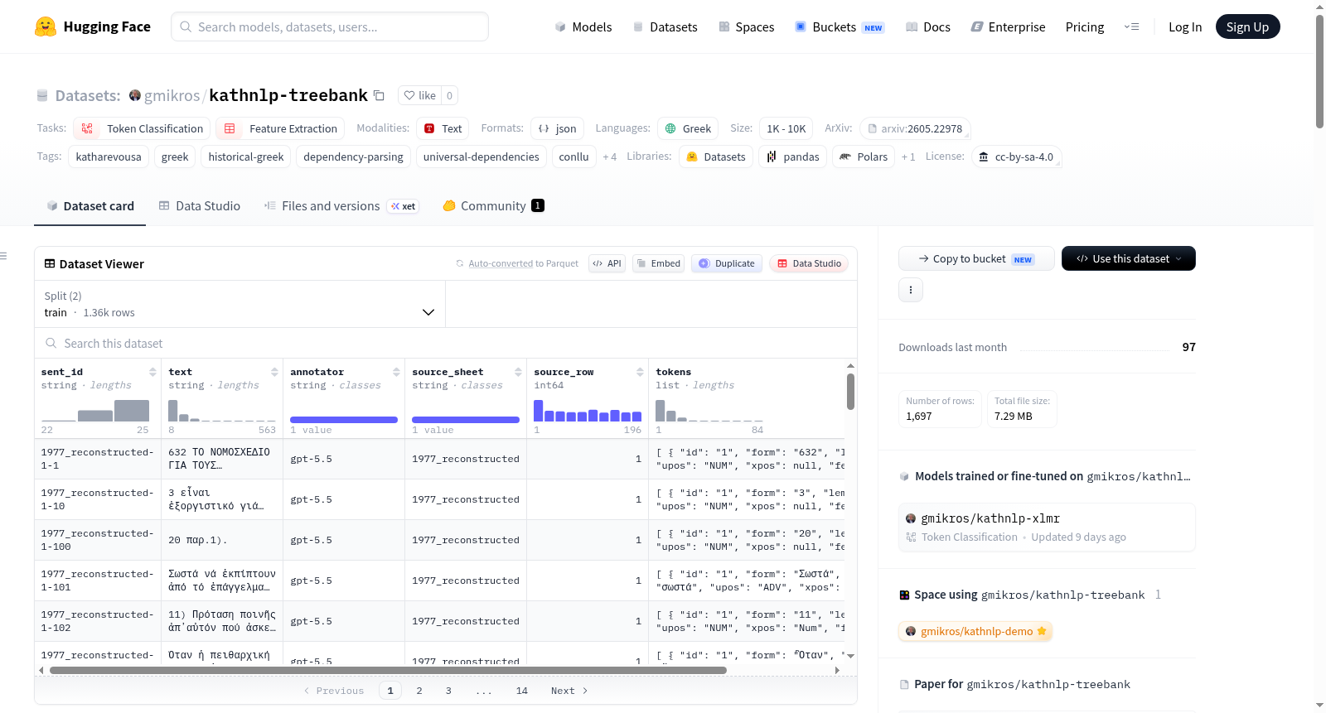Sort the source_sheet column
Screen dimensions: 1326x713
(518, 372)
